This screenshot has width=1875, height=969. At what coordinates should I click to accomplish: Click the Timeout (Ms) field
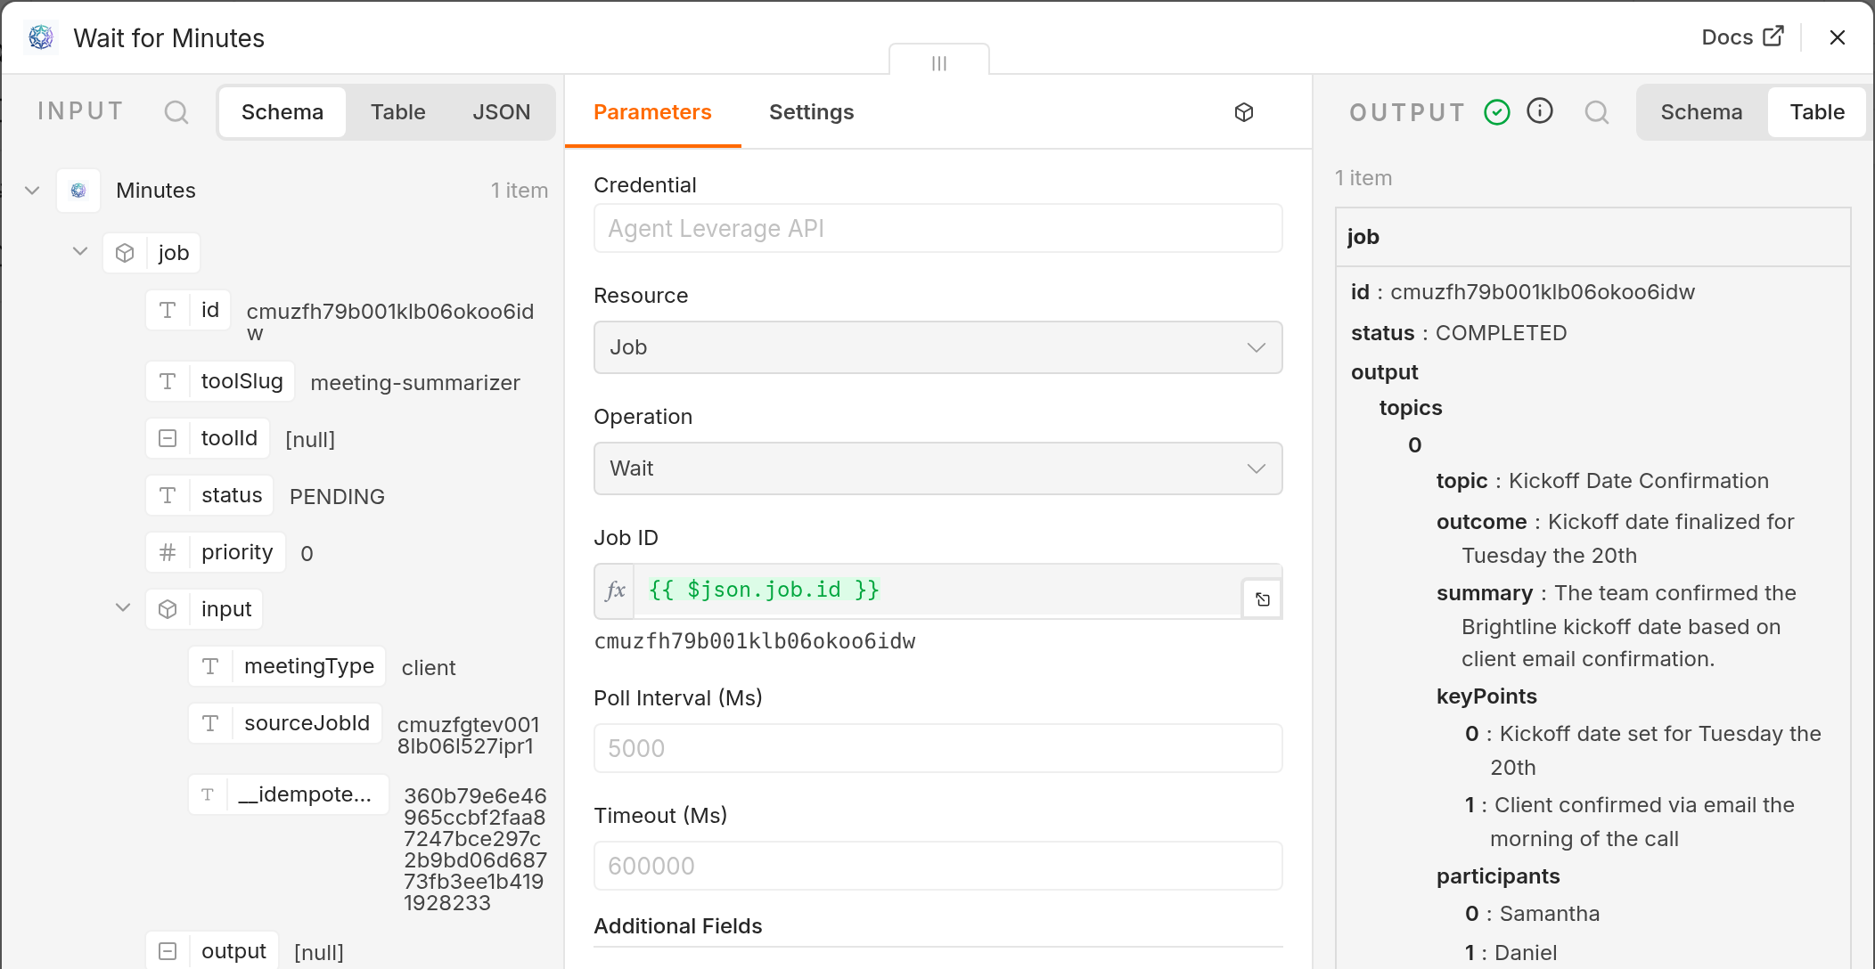tap(938, 866)
